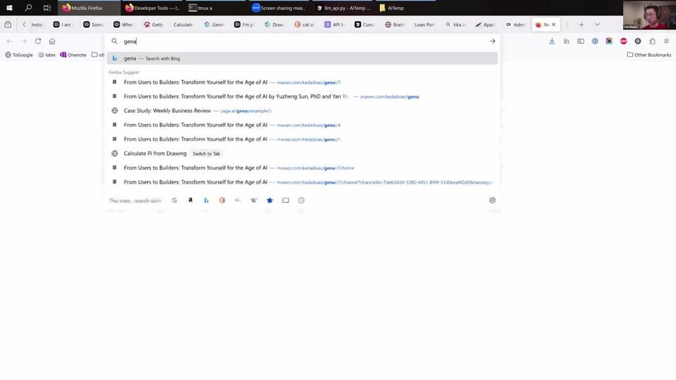This screenshot has width=676, height=380.
Task: Open the latex bookmark
Action: click(46, 55)
